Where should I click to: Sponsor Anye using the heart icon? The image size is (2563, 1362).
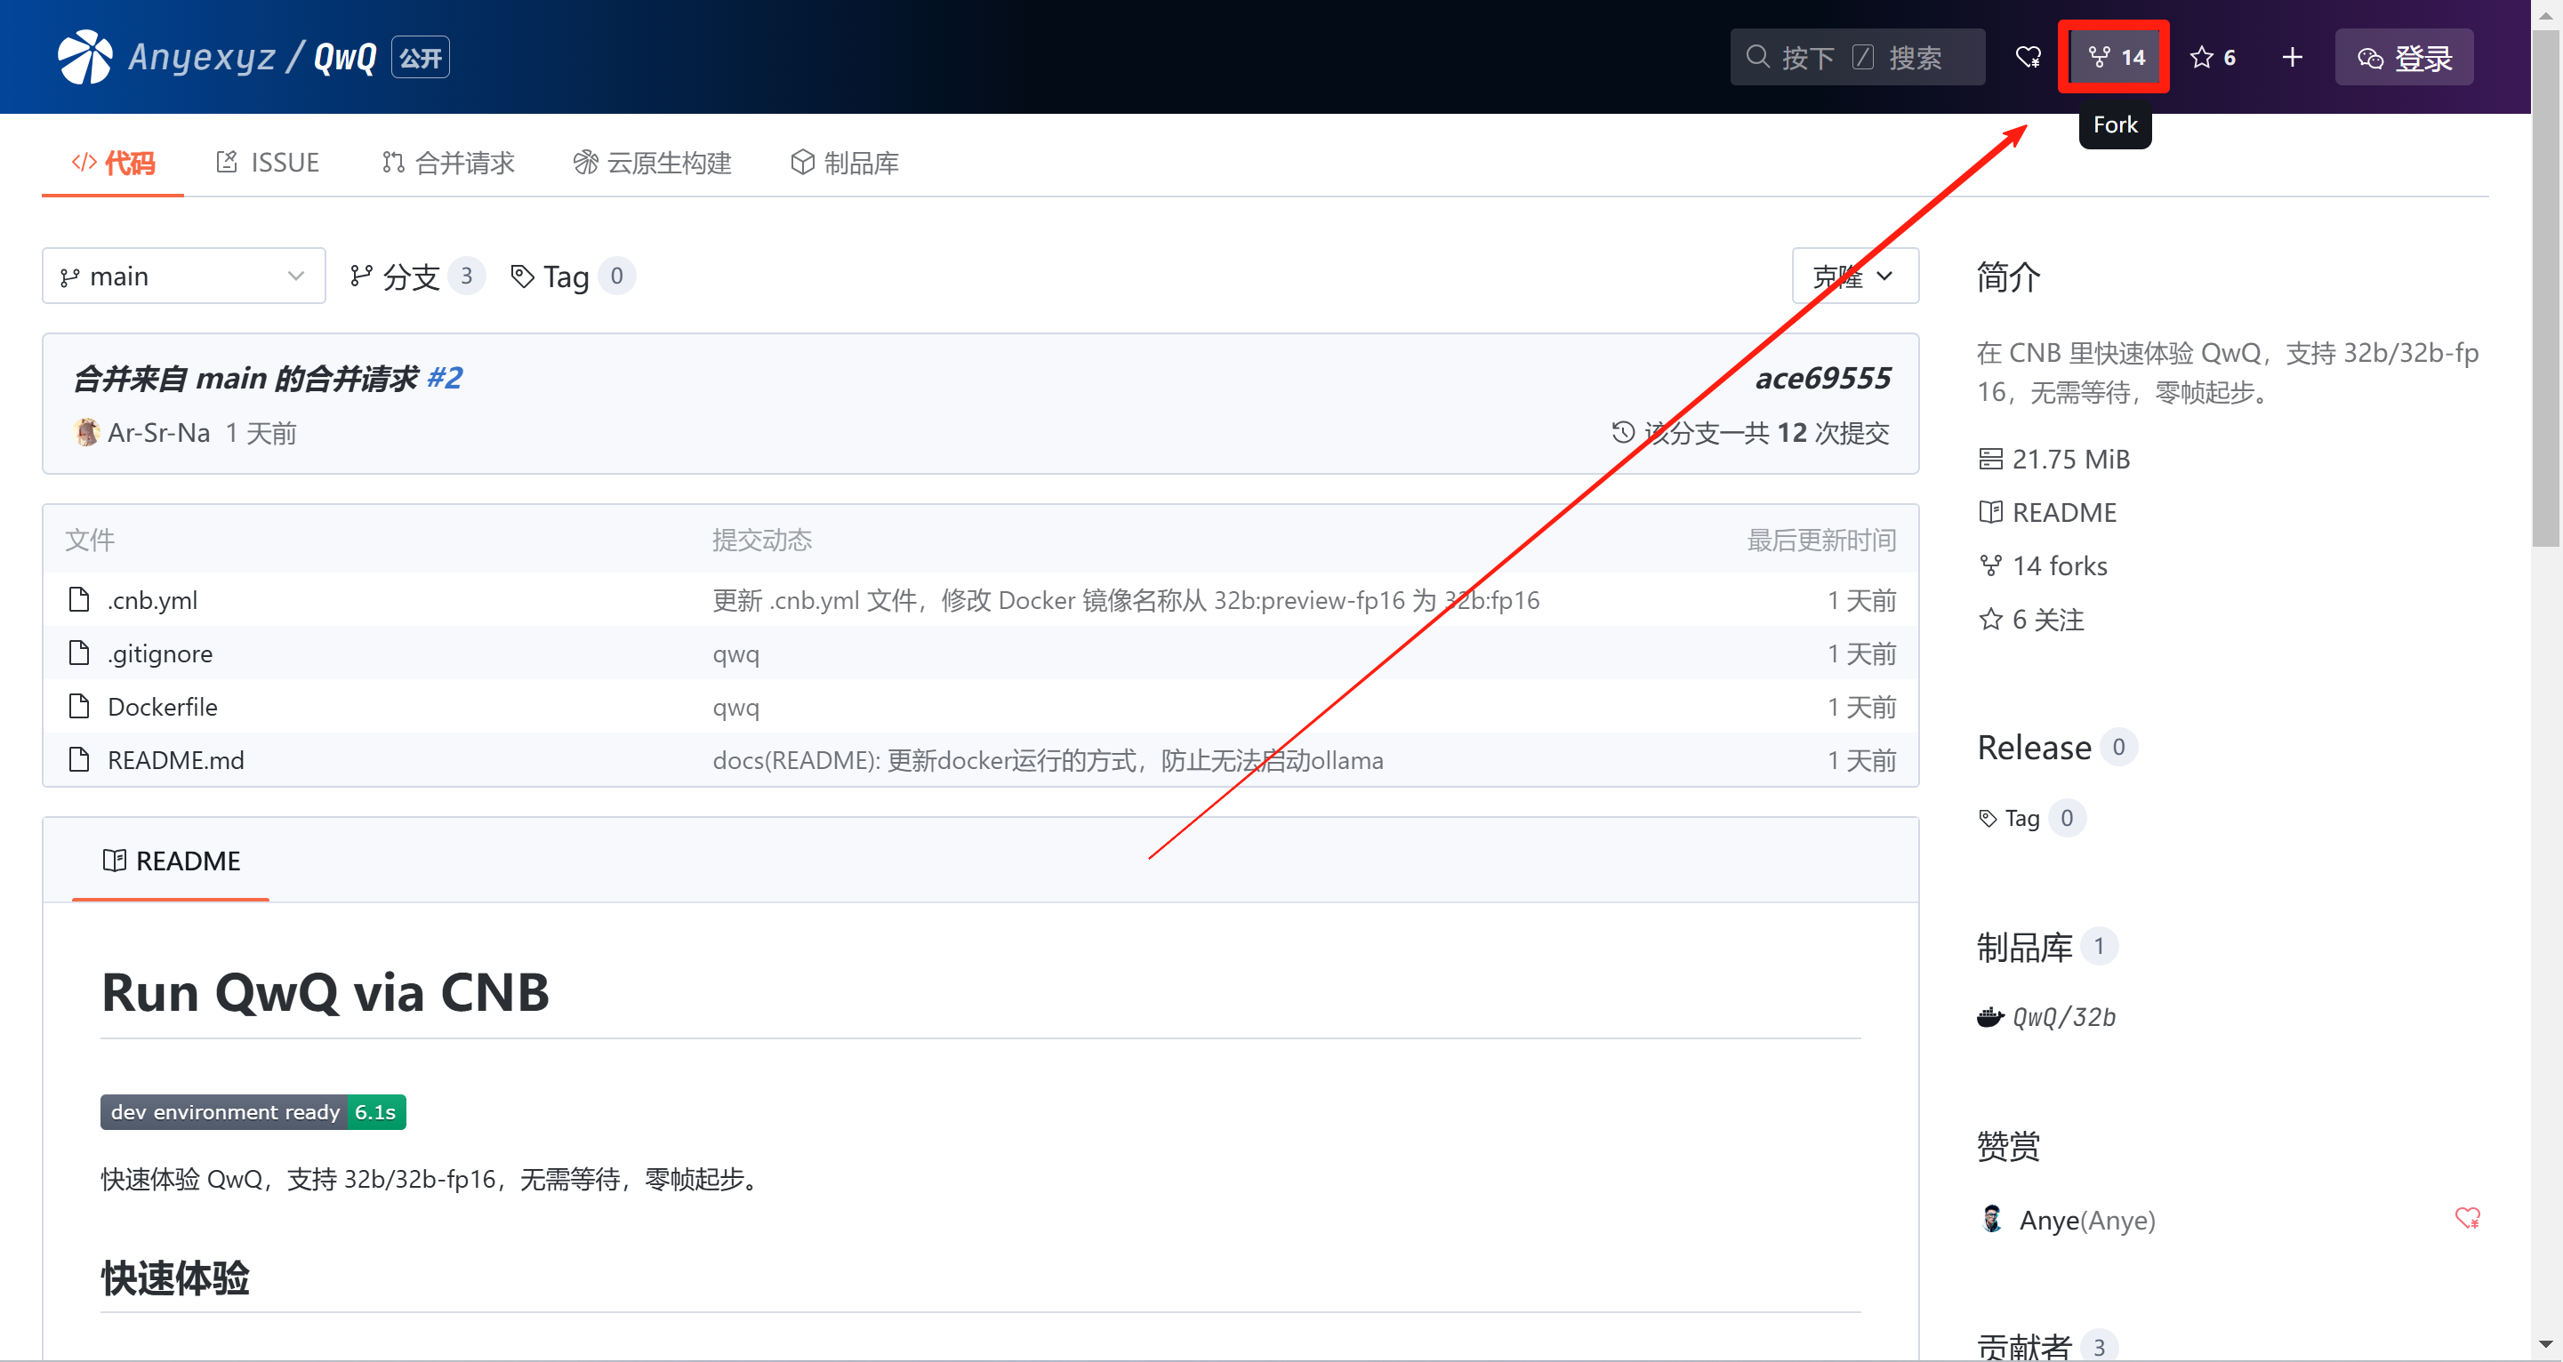tap(2468, 1219)
